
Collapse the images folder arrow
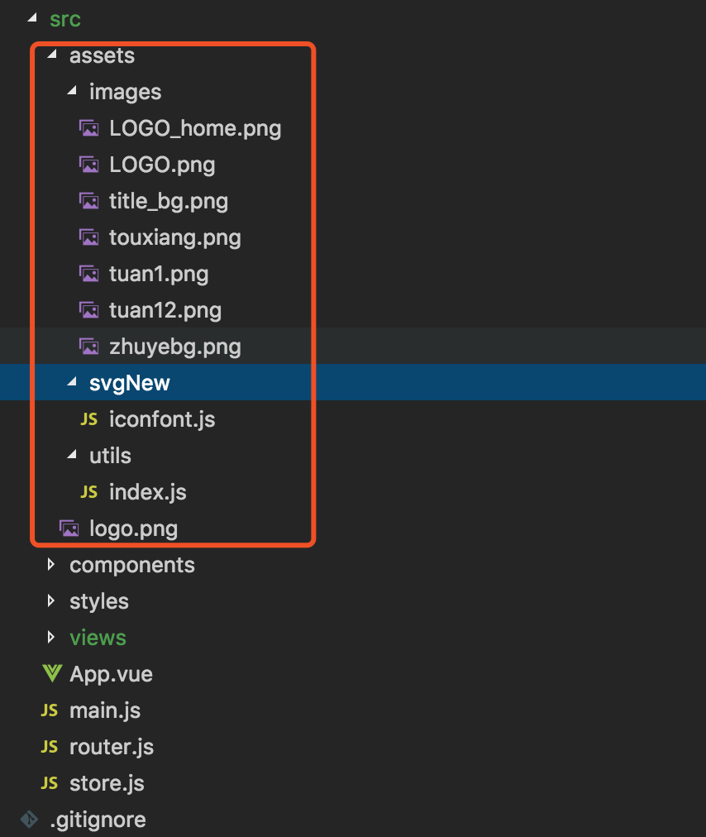[72, 92]
